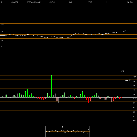Click the overlapping 104.37 value label

click(128, 81)
